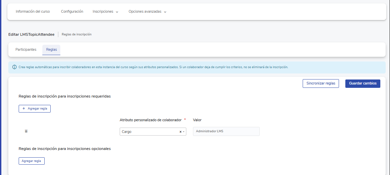Image resolution: width=390 pixels, height=175 pixels.
Task: Delete the Cargo rule with trash icon
Action: tap(26, 131)
